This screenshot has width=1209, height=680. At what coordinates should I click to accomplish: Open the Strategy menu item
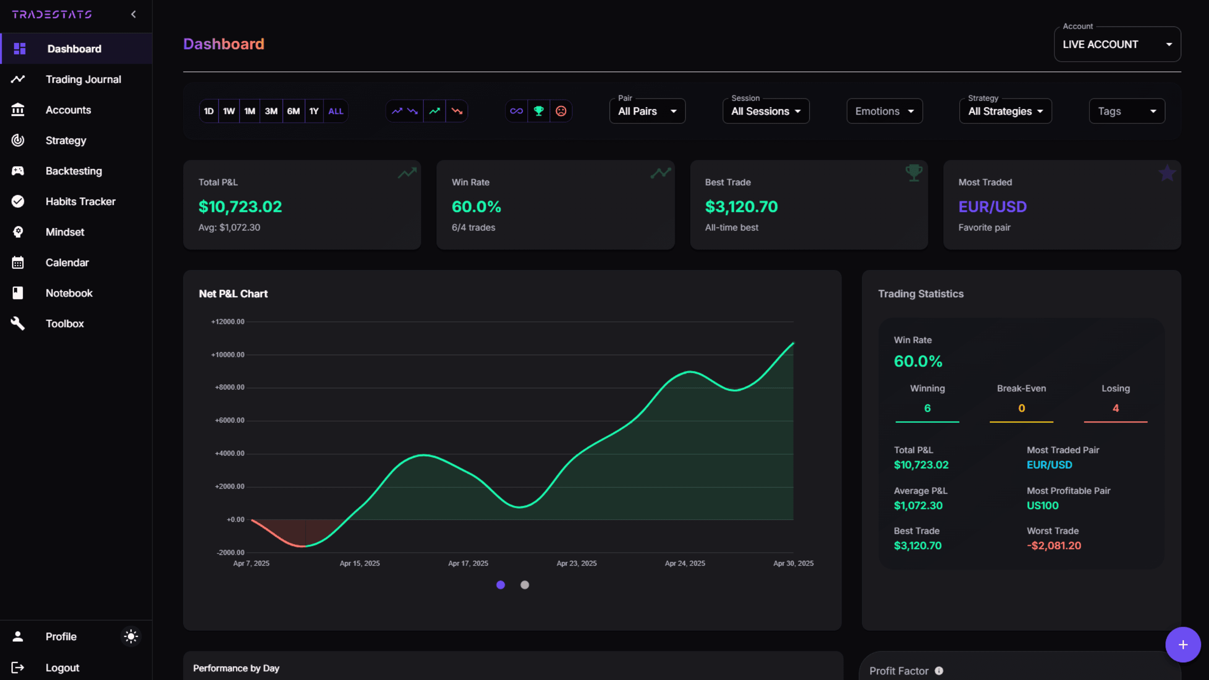76,140
